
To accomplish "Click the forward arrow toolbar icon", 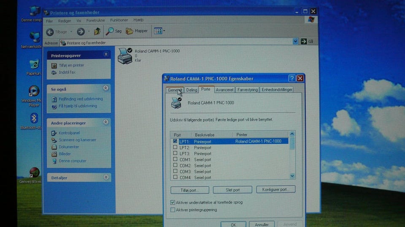I will coord(81,32).
